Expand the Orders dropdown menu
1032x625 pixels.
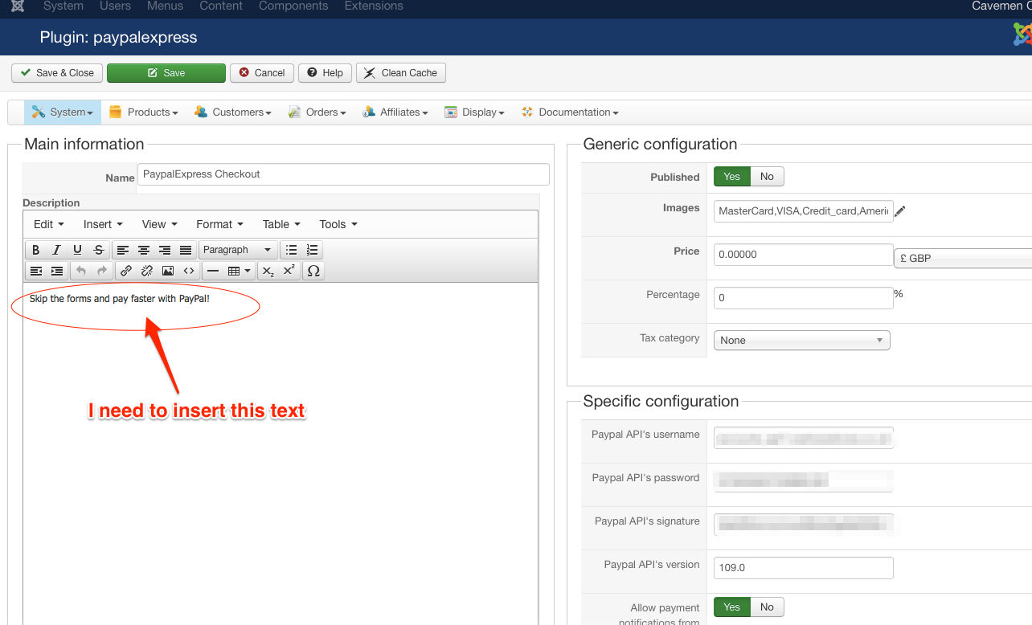coord(317,112)
